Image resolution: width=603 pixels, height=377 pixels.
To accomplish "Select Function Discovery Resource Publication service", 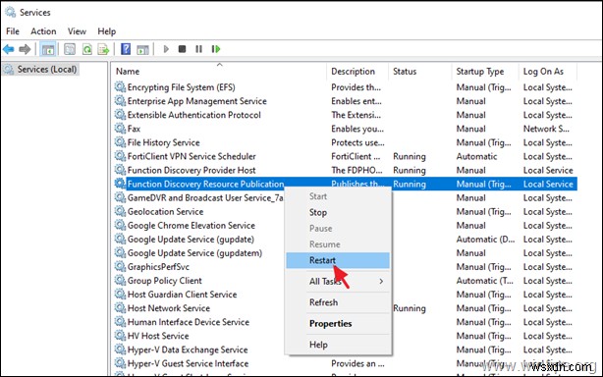I will pos(205,184).
